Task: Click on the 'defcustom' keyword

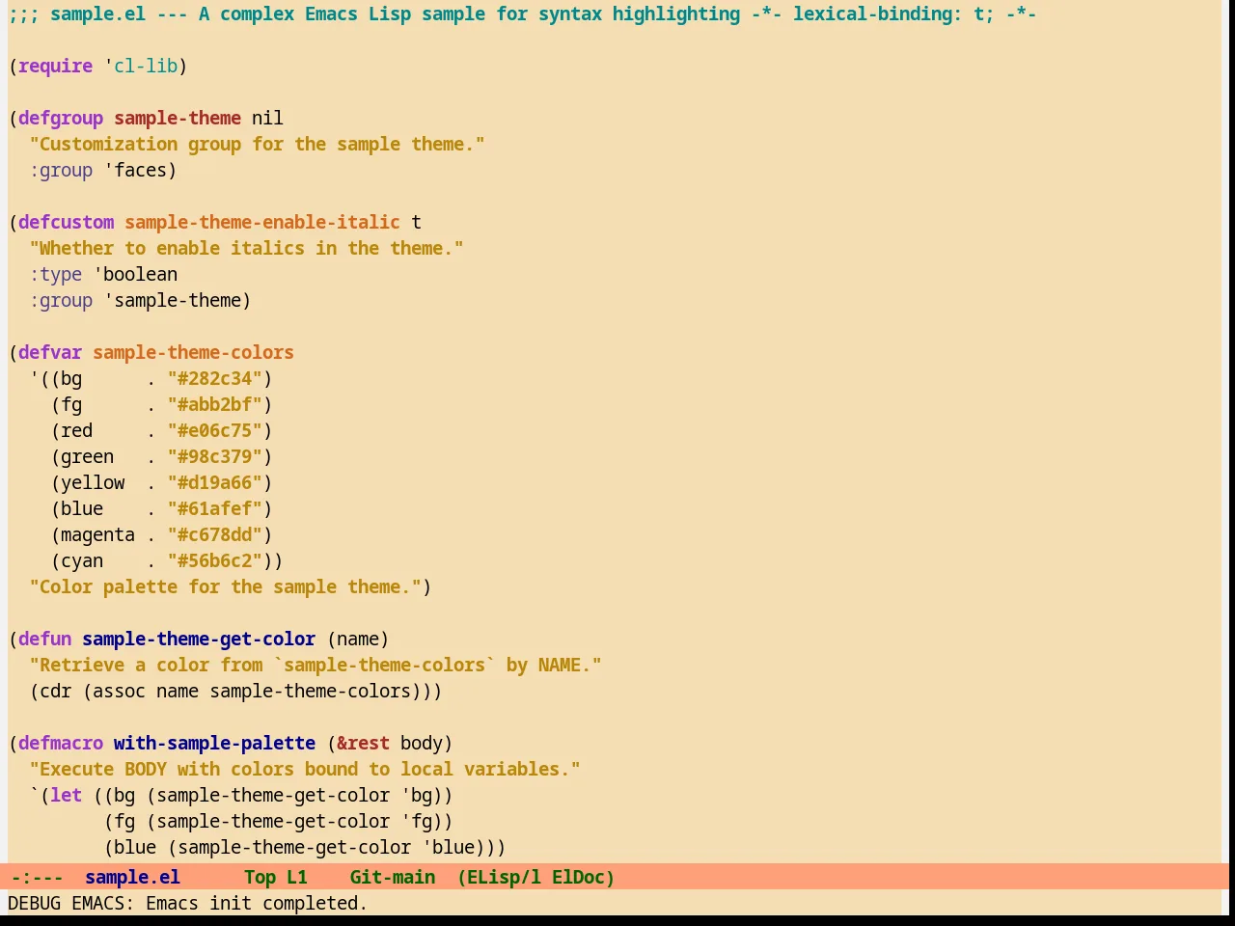Action: [x=66, y=222]
